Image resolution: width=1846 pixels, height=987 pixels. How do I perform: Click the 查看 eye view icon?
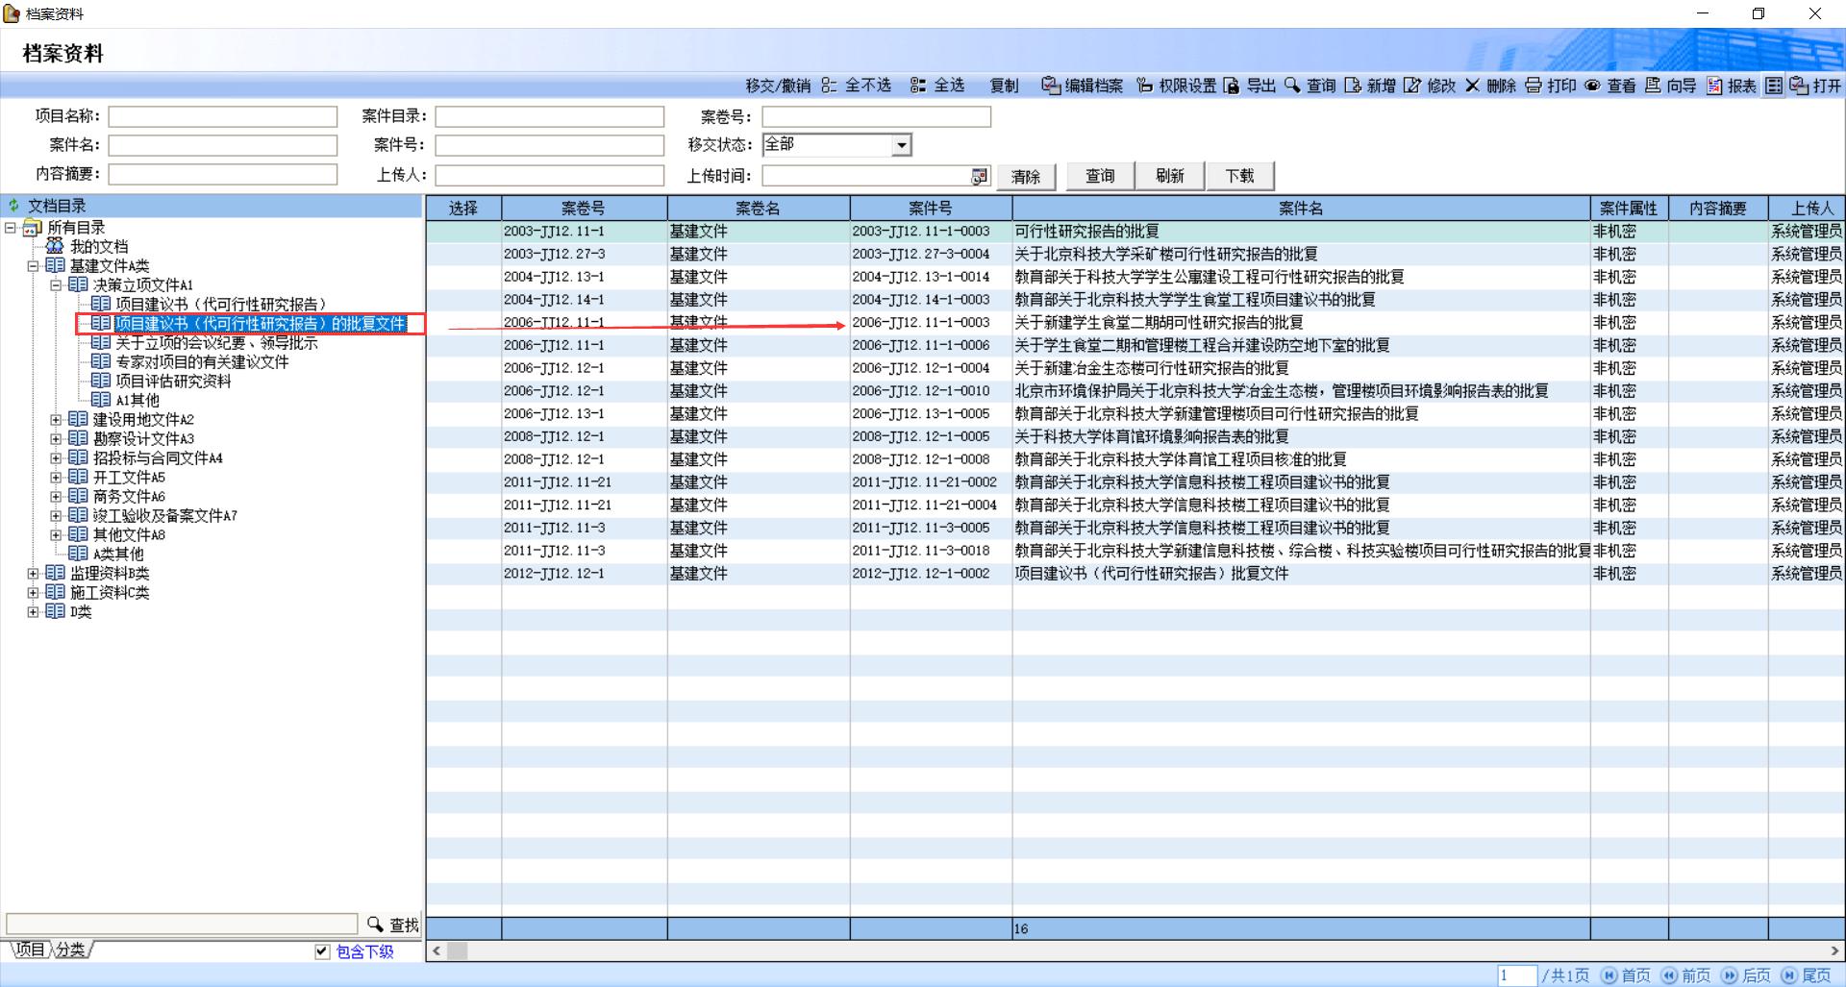(x=1593, y=86)
